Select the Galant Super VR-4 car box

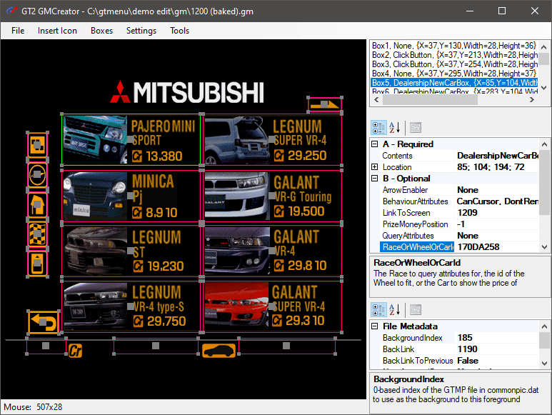click(x=273, y=306)
